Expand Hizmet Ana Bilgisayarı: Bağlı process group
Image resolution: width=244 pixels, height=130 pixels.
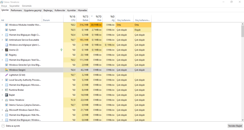pyautogui.click(x=2, y=35)
